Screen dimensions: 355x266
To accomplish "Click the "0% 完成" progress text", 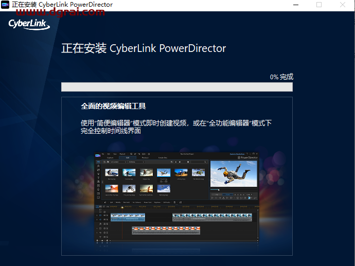I will point(281,77).
